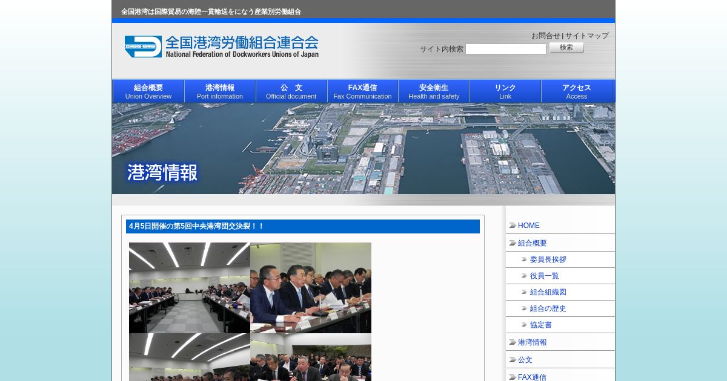Click the arrow bullet beside HOME
The height and width of the screenshot is (381, 727).
[x=513, y=226]
